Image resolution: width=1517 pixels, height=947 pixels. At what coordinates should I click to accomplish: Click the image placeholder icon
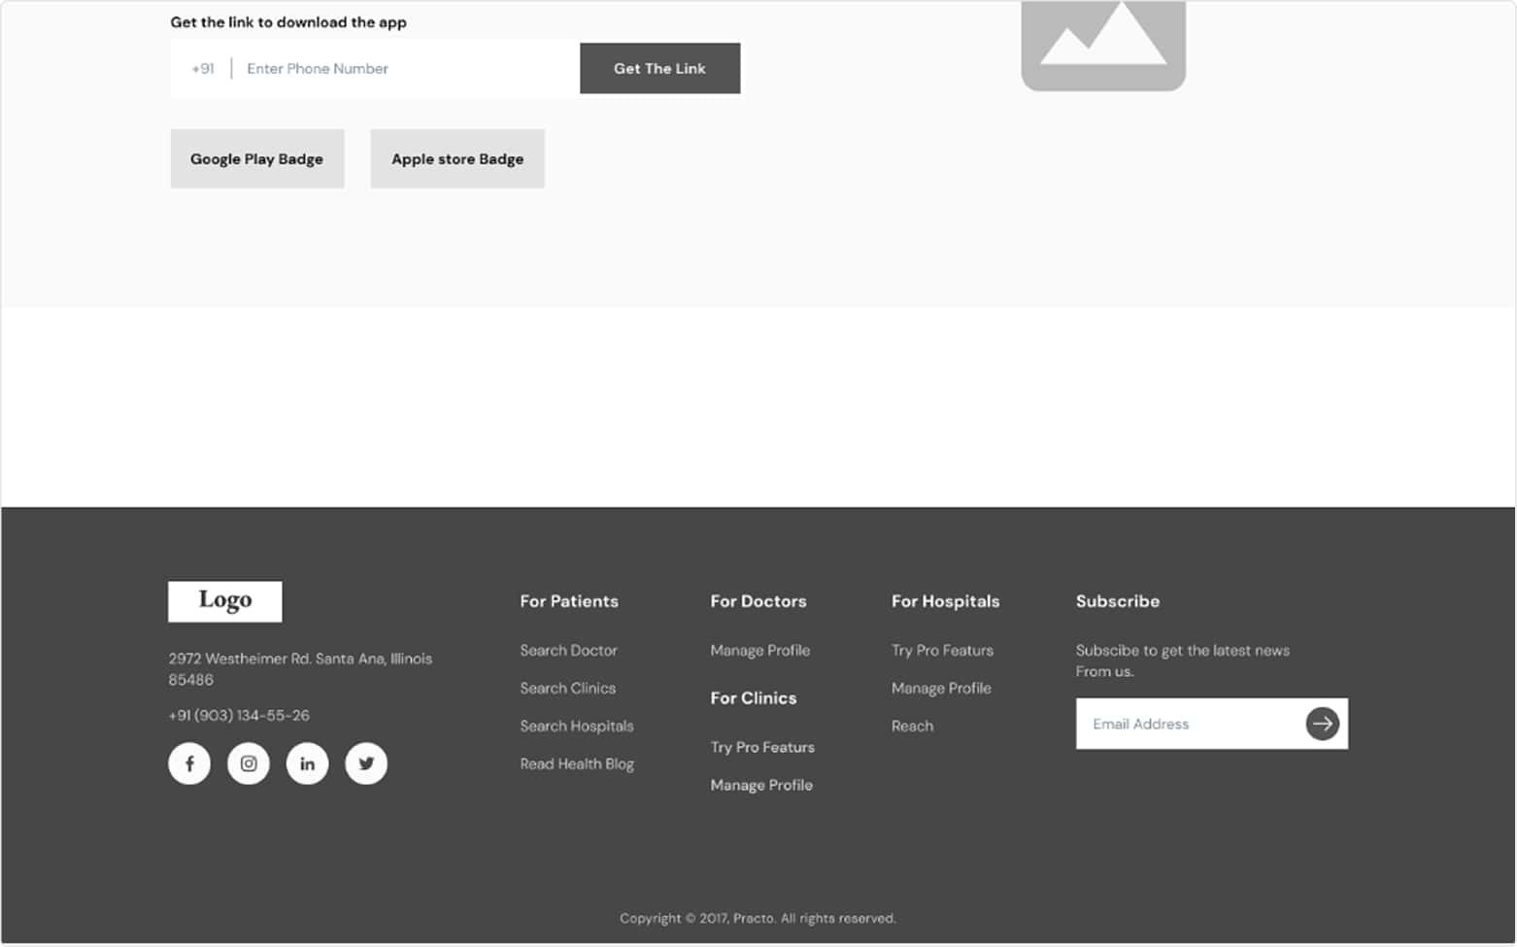1103,44
